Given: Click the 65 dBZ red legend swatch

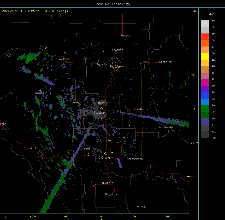Looking at the screenshot, I should point(205,37).
